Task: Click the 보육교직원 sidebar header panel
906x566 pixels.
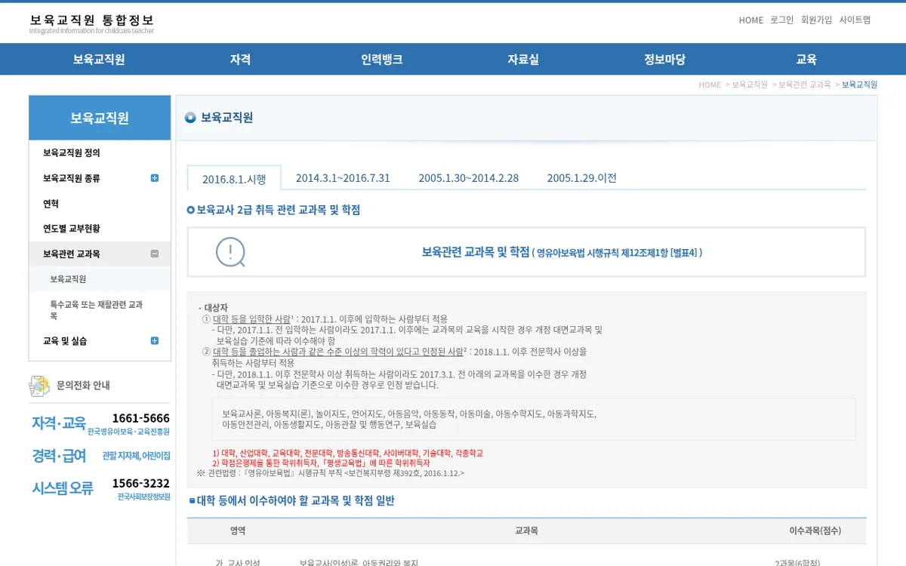Action: coord(100,118)
